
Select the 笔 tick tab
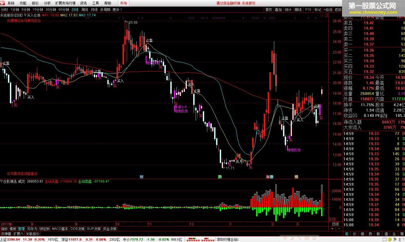347,234
